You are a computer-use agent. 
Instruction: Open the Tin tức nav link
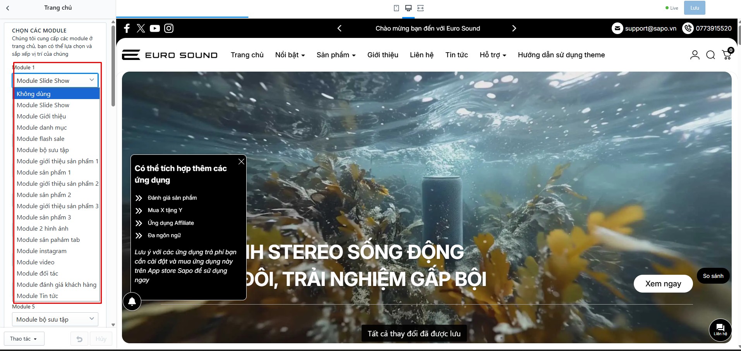pos(456,55)
